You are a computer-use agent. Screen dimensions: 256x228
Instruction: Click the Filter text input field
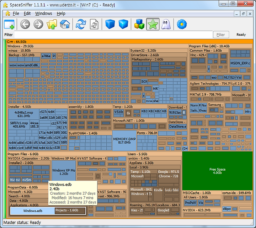coord(113,35)
